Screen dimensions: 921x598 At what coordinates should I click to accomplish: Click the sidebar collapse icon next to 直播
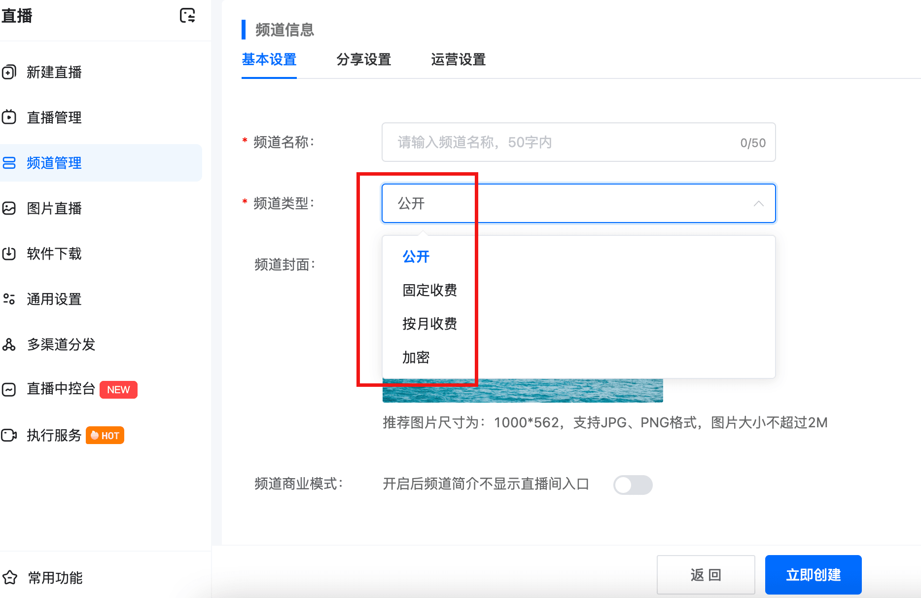point(187,16)
